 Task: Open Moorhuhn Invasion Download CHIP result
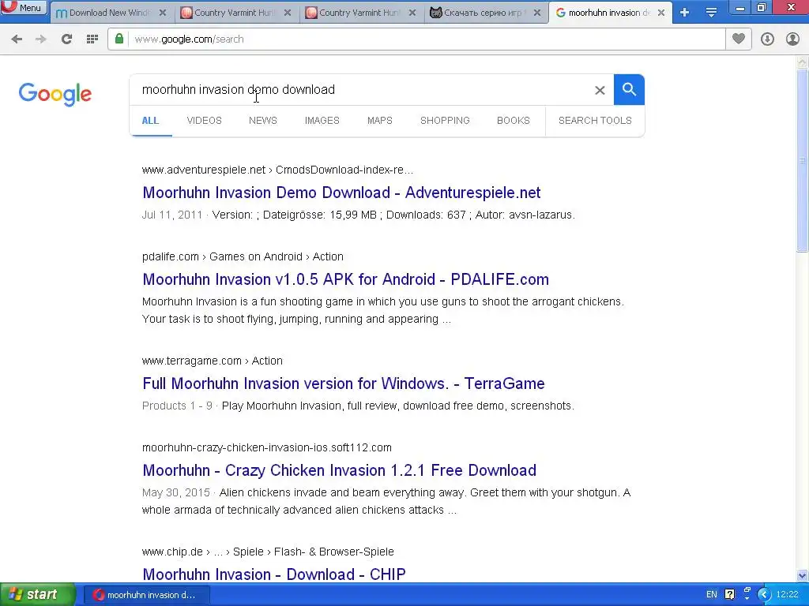pos(274,574)
